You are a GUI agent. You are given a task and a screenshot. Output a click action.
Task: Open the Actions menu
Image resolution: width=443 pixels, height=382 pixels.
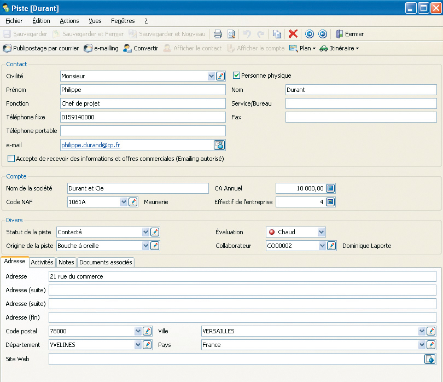69,21
